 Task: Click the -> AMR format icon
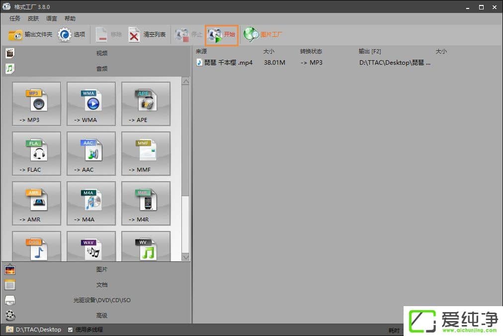click(x=37, y=203)
